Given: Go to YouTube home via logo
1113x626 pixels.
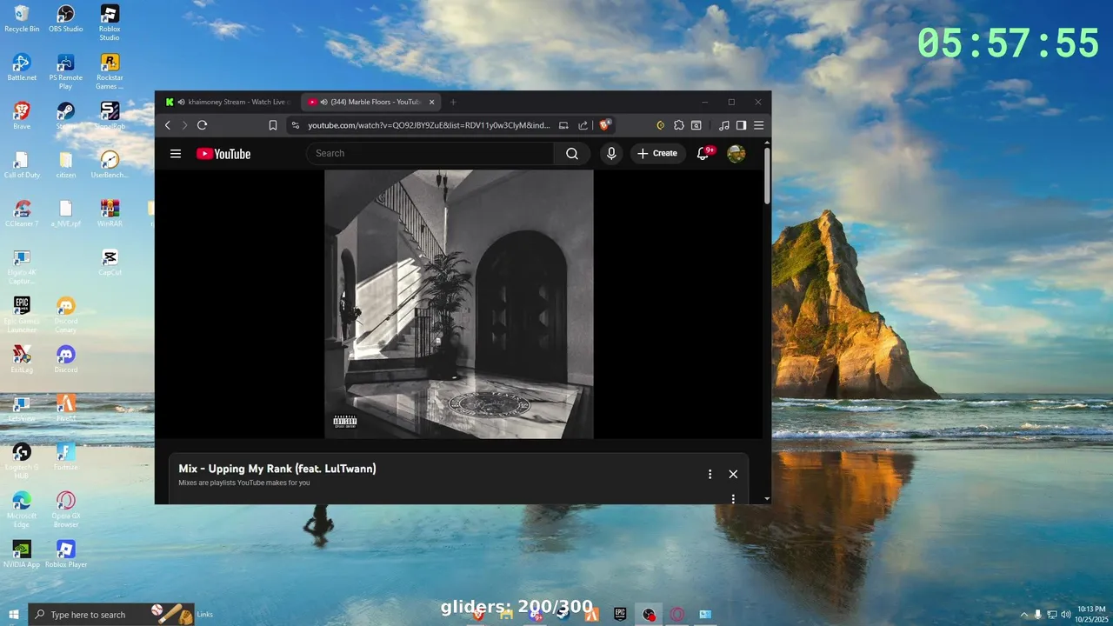Looking at the screenshot, I should [223, 154].
